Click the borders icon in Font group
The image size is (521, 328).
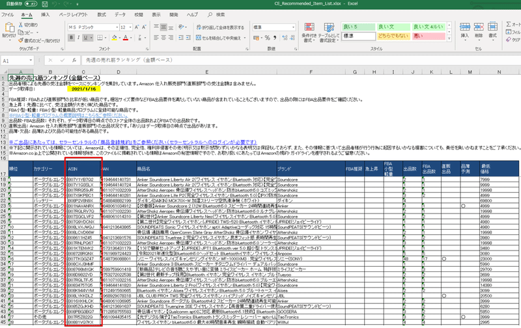(100, 38)
